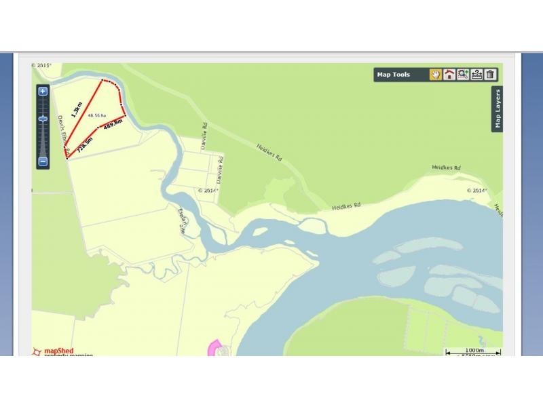Zoom out with the minus button
543x407 pixels.
click(43, 161)
